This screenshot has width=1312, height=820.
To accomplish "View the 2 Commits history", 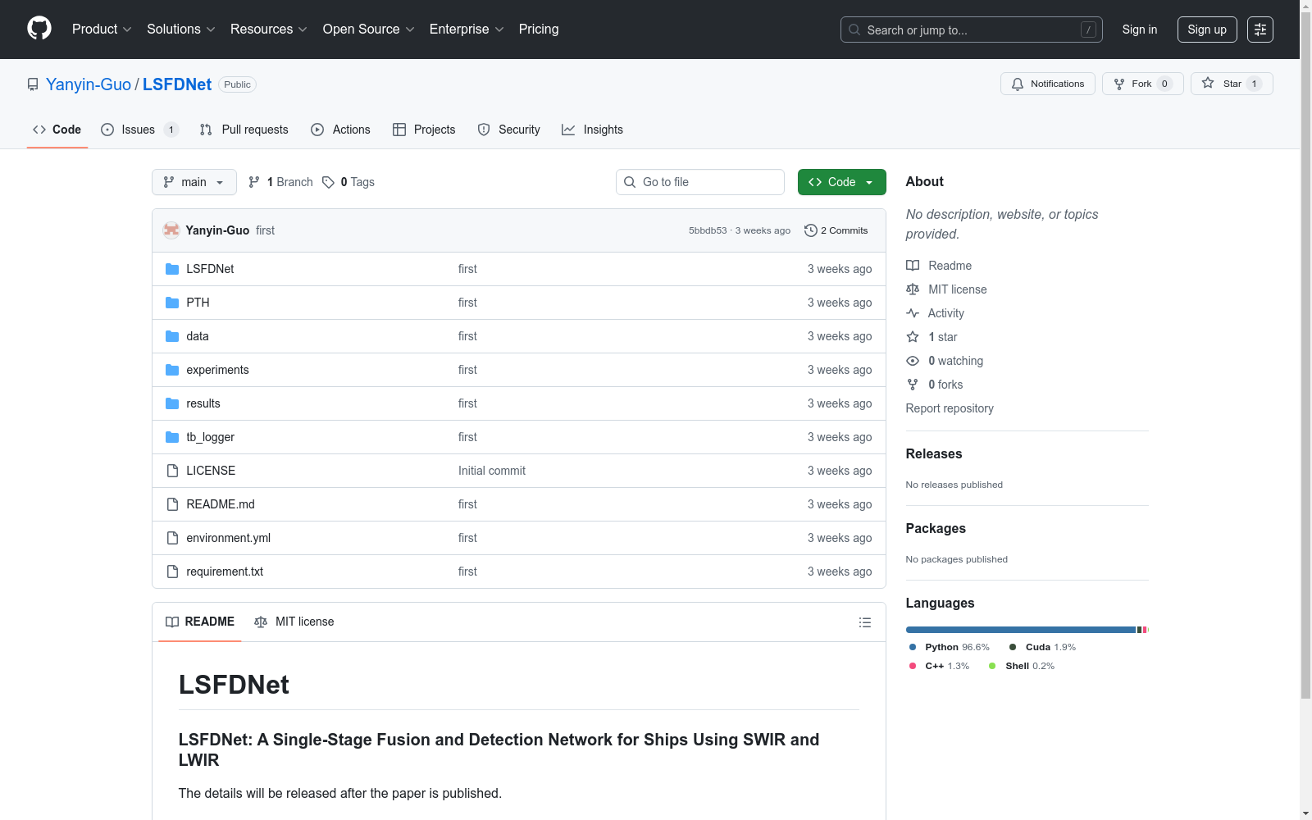I will (836, 230).
